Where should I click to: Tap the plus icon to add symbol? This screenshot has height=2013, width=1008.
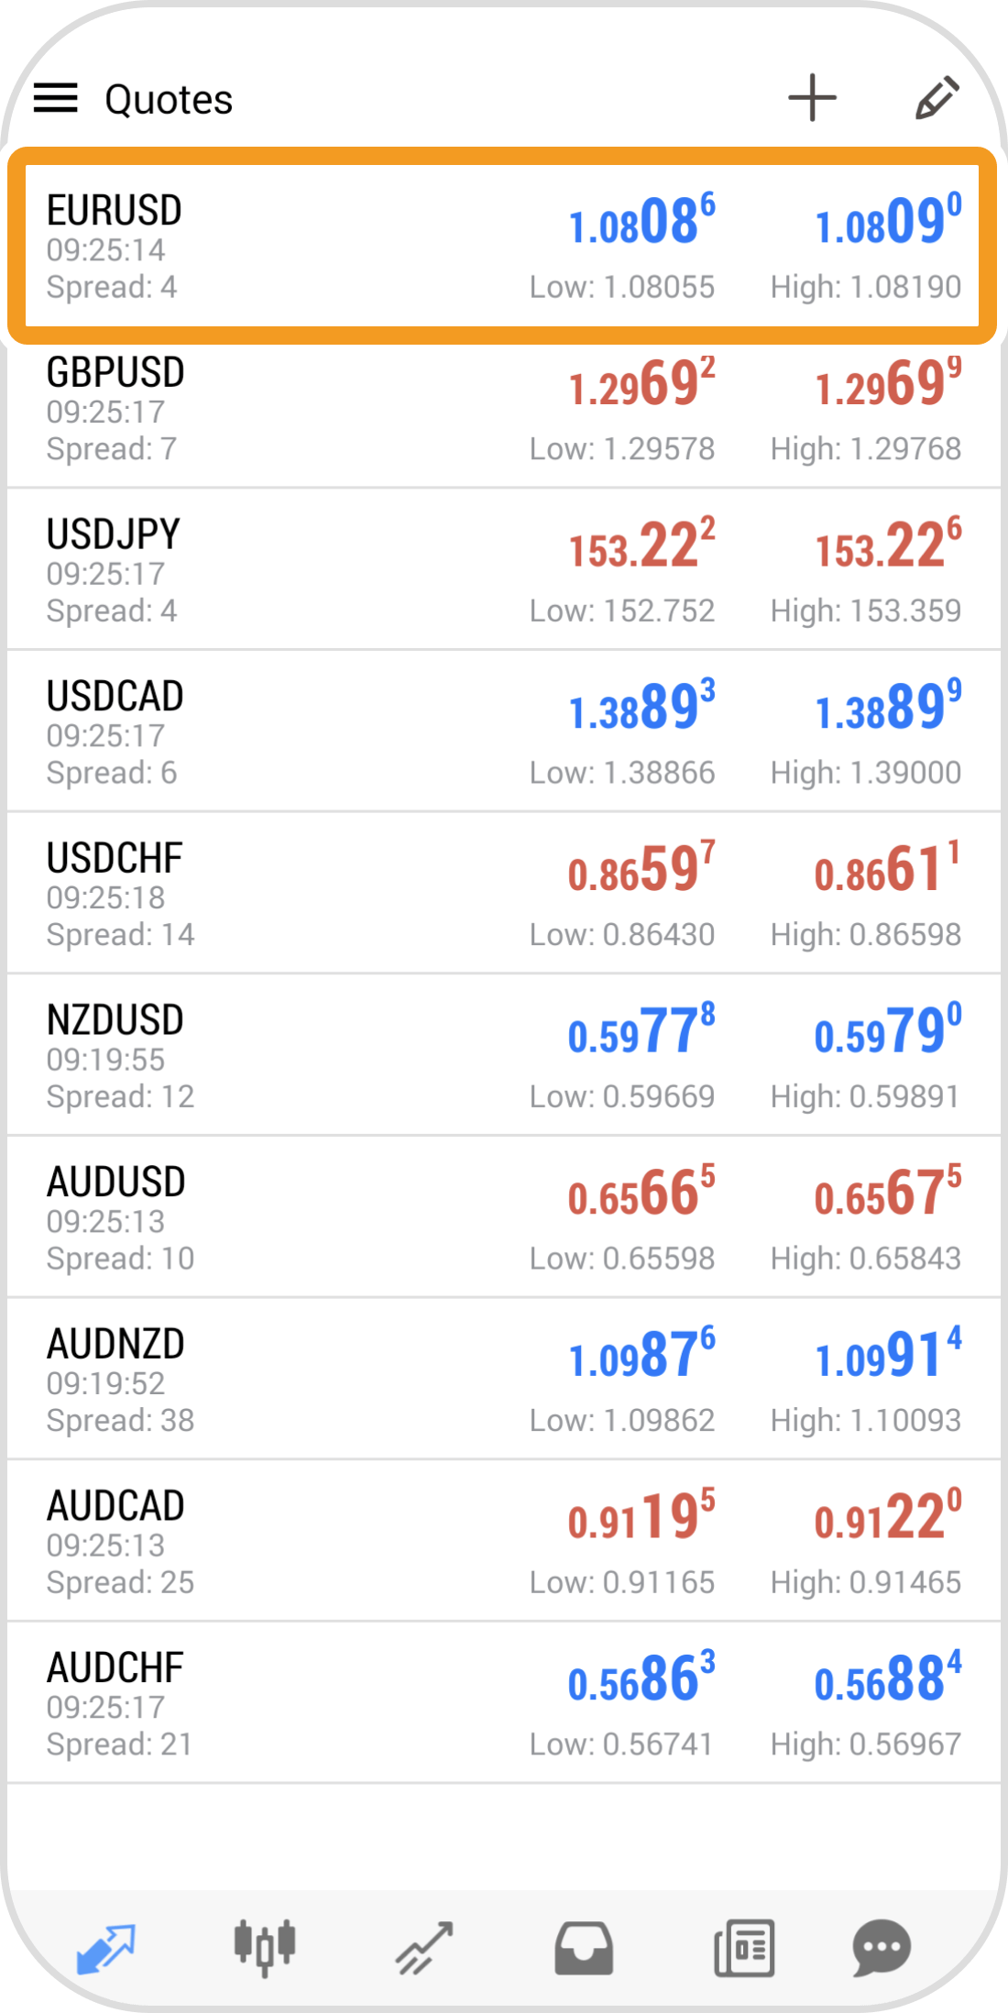tap(812, 98)
